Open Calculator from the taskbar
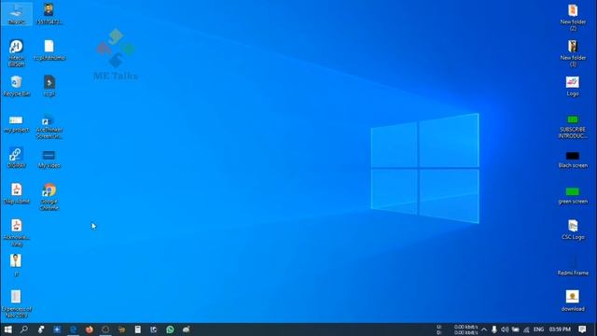This screenshot has height=336, width=597. tap(137, 329)
